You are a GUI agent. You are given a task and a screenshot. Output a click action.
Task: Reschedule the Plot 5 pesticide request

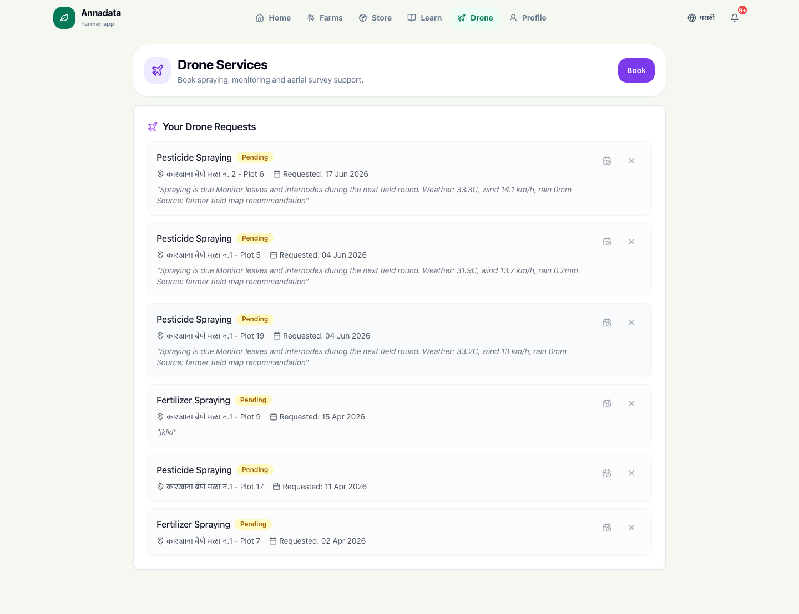pyautogui.click(x=607, y=242)
